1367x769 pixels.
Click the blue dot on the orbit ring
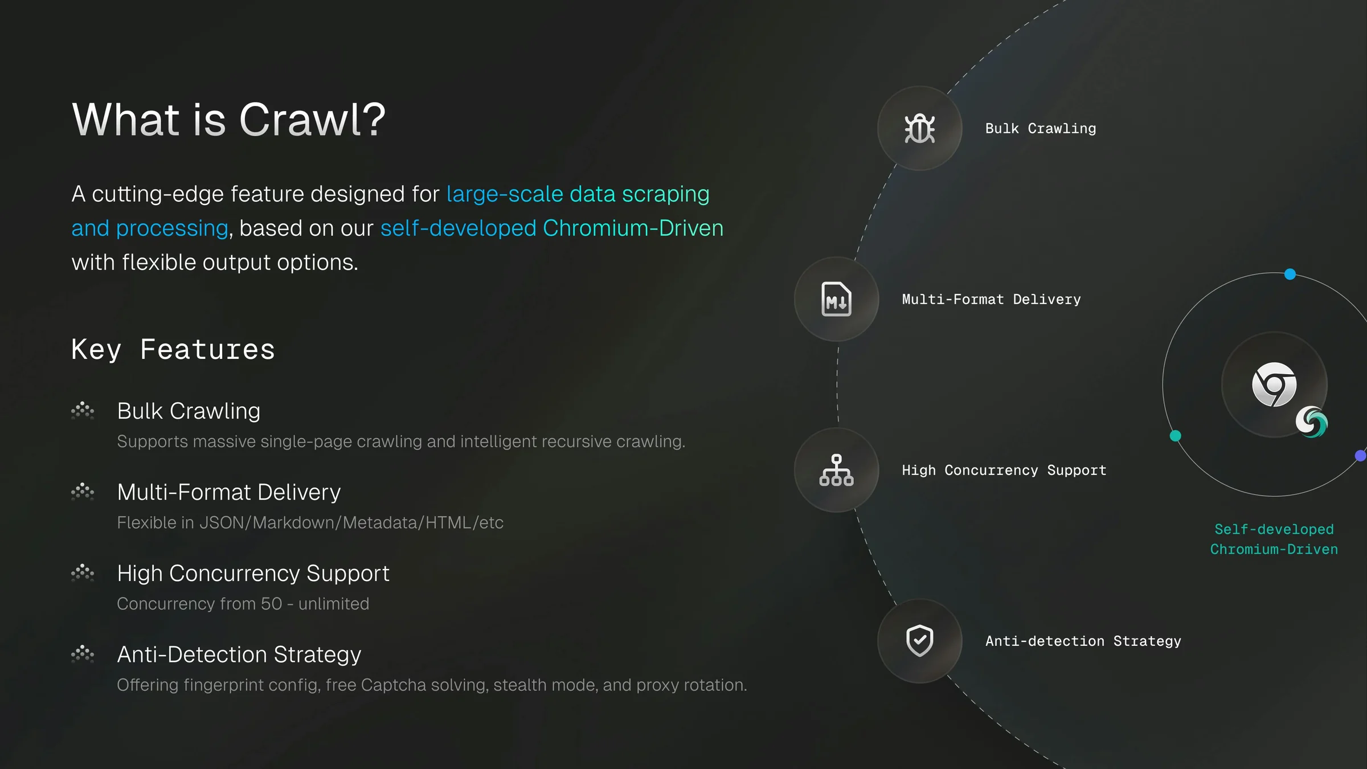(x=1290, y=274)
